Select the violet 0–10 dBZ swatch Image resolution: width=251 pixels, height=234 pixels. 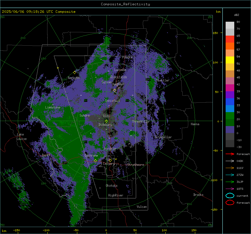(230, 130)
